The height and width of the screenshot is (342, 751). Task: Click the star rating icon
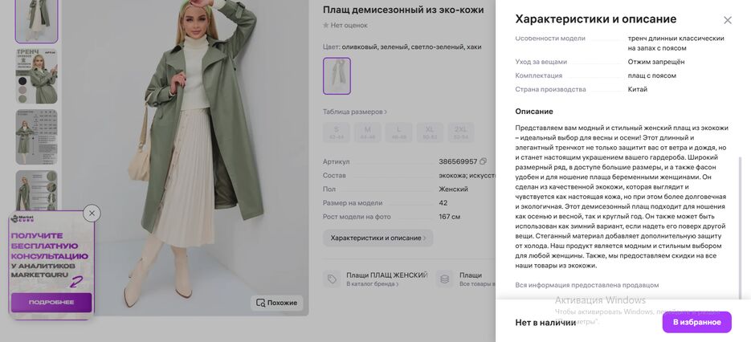click(325, 26)
